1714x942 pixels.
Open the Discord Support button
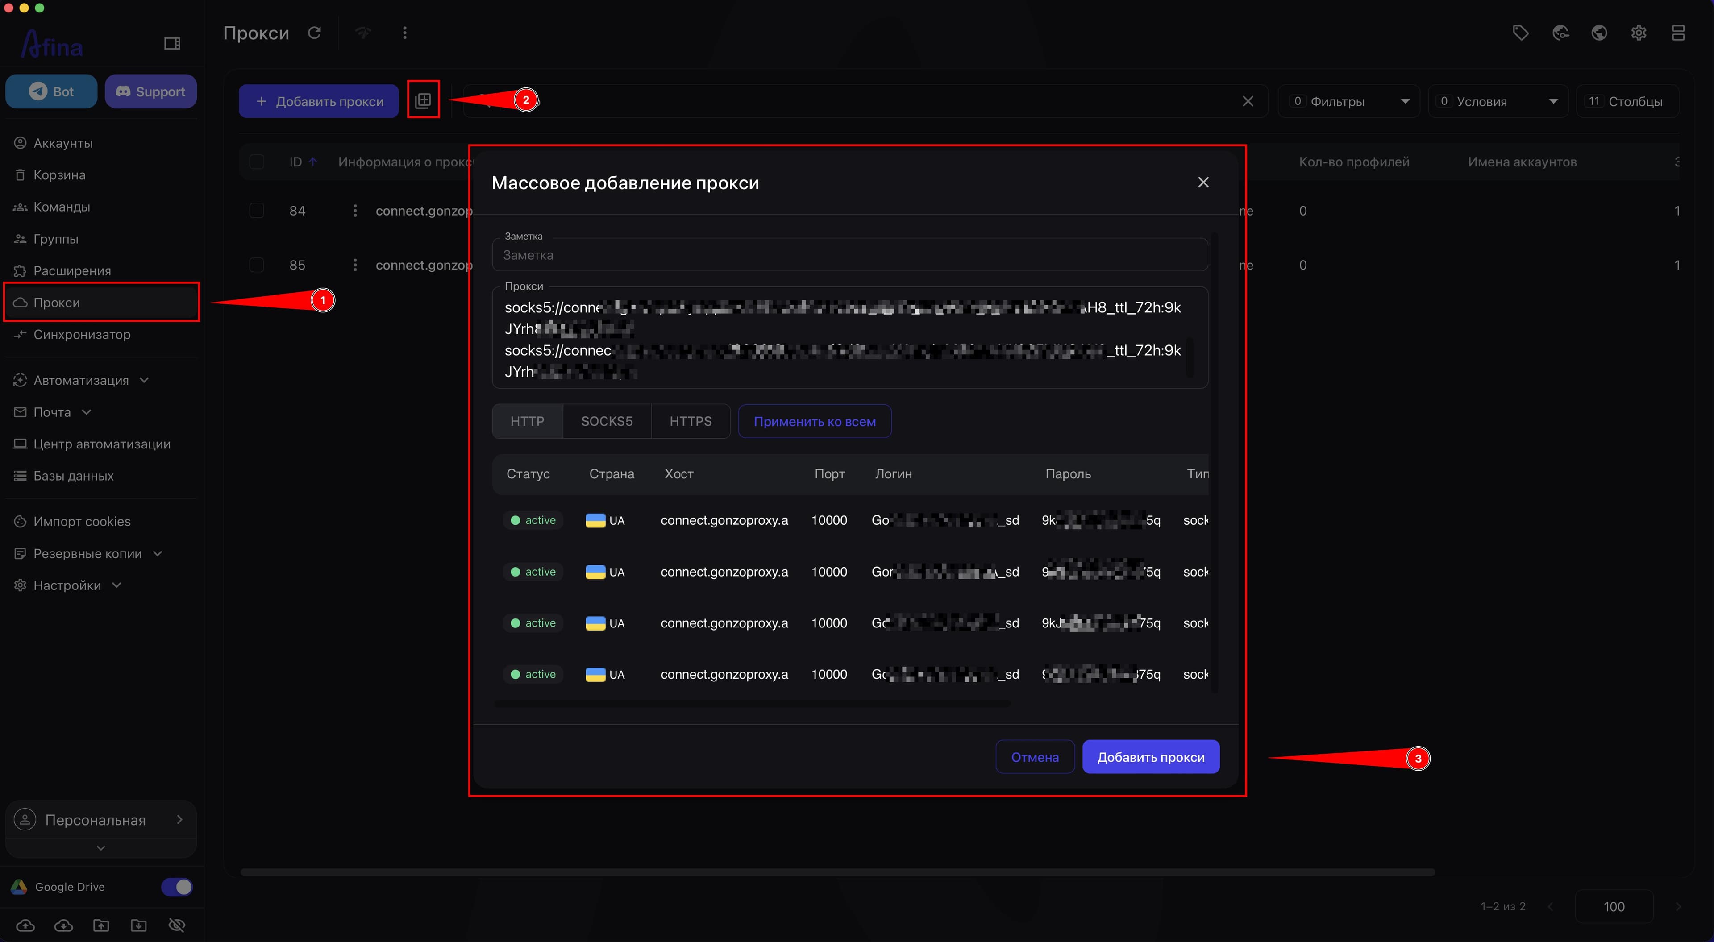click(x=150, y=92)
